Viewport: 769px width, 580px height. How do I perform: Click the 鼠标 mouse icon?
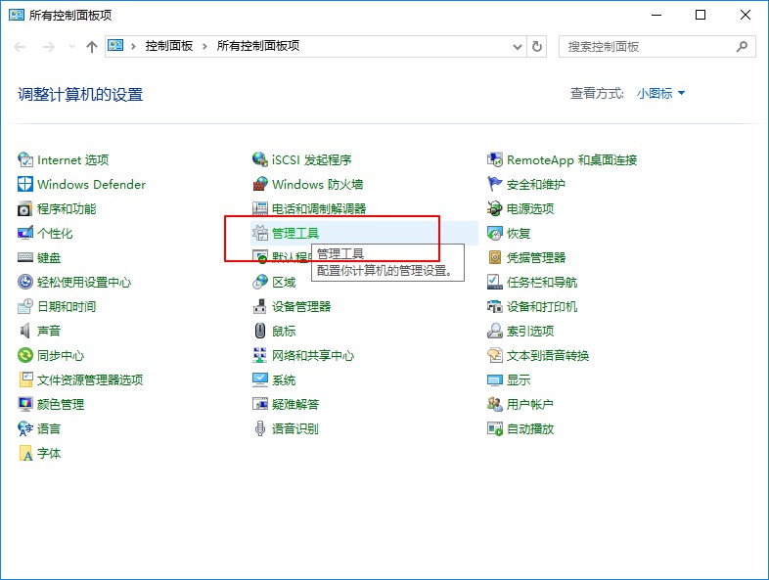pos(260,331)
